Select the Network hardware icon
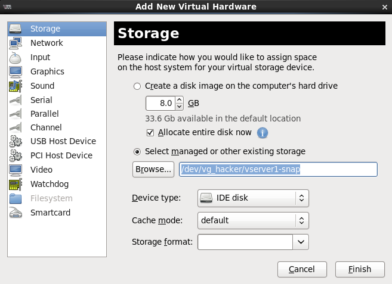Viewport: 392px width, 284px height. pyautogui.click(x=16, y=43)
